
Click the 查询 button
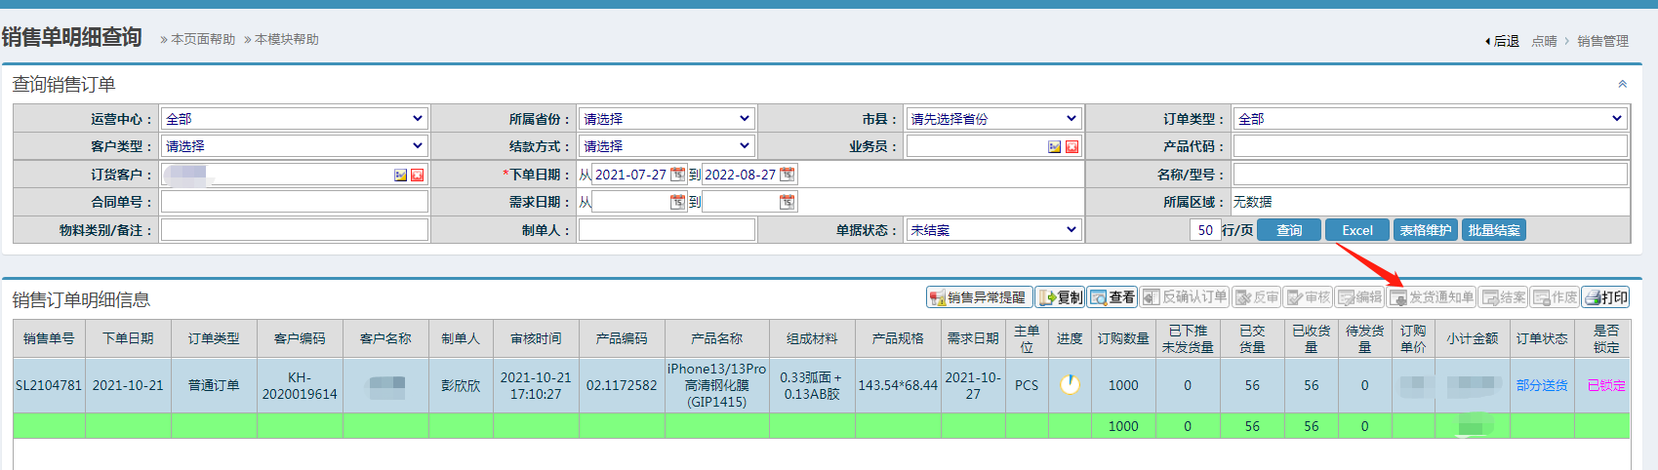(1289, 230)
